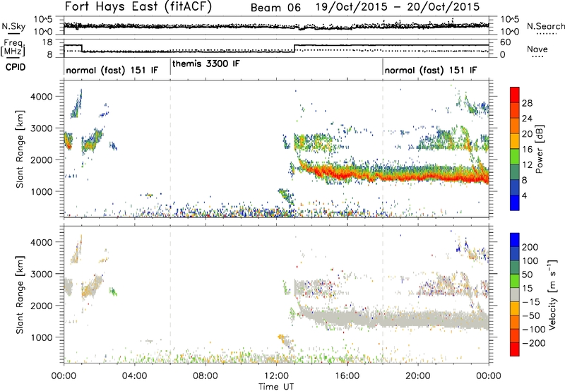Select the "themis 3300 IF" CPID label

pyautogui.click(x=206, y=64)
